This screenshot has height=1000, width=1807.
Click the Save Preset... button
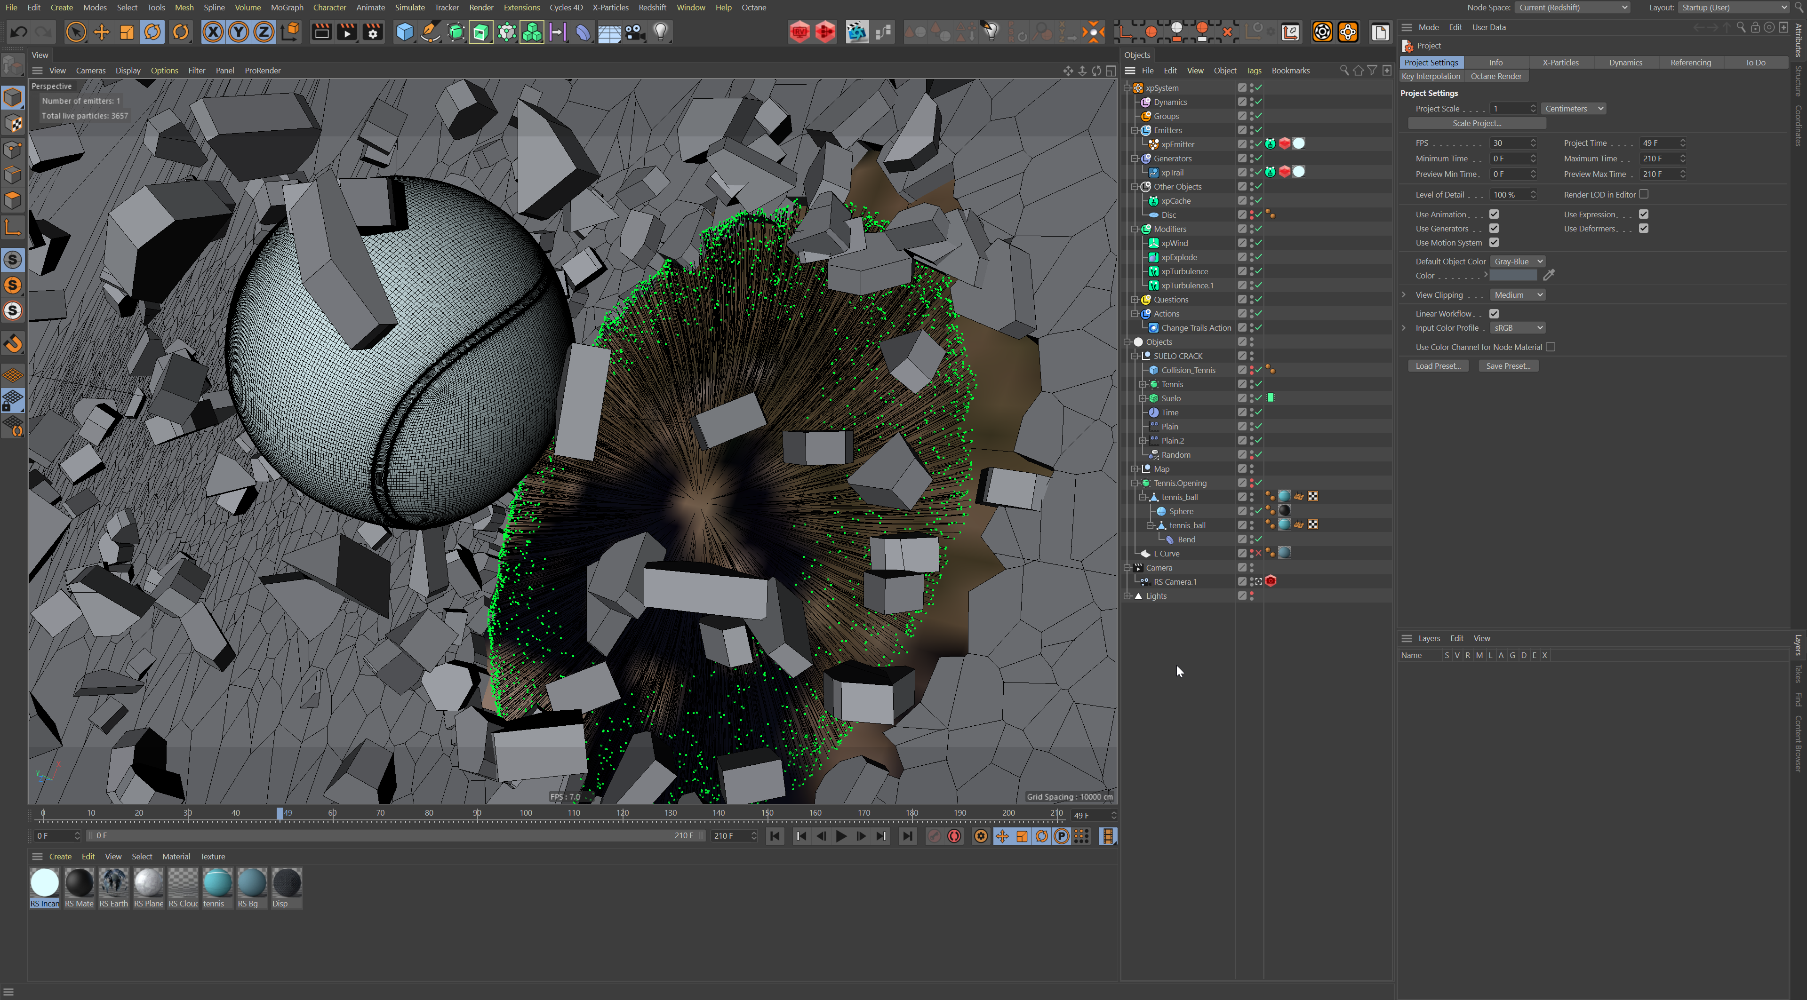[x=1508, y=366]
